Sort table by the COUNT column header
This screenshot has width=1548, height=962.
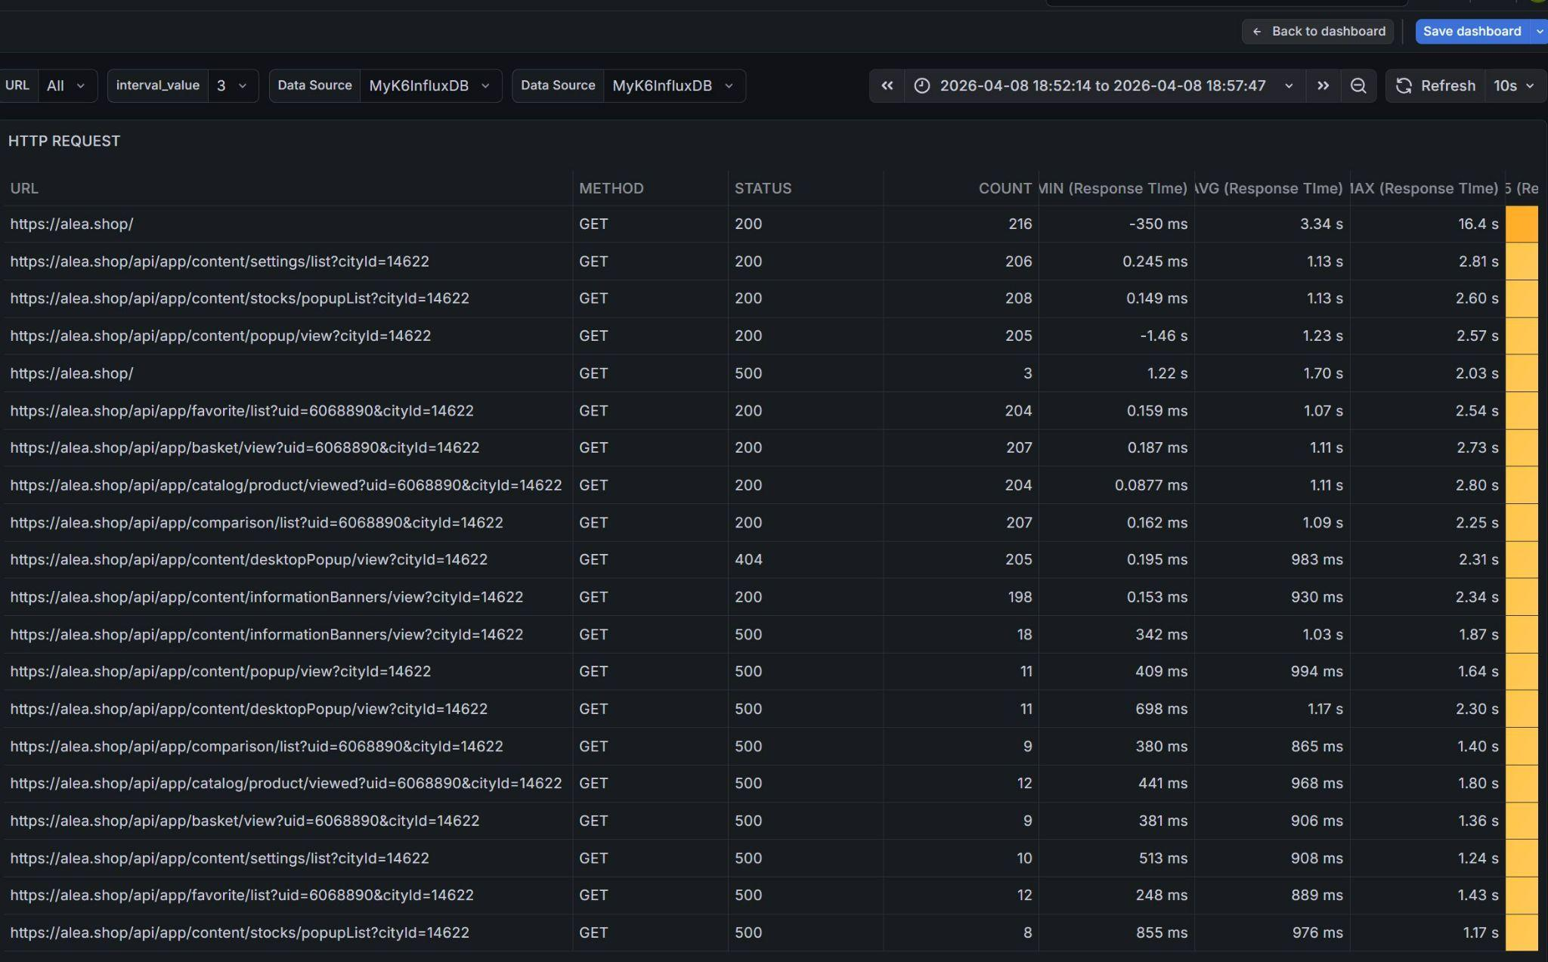coord(1005,188)
